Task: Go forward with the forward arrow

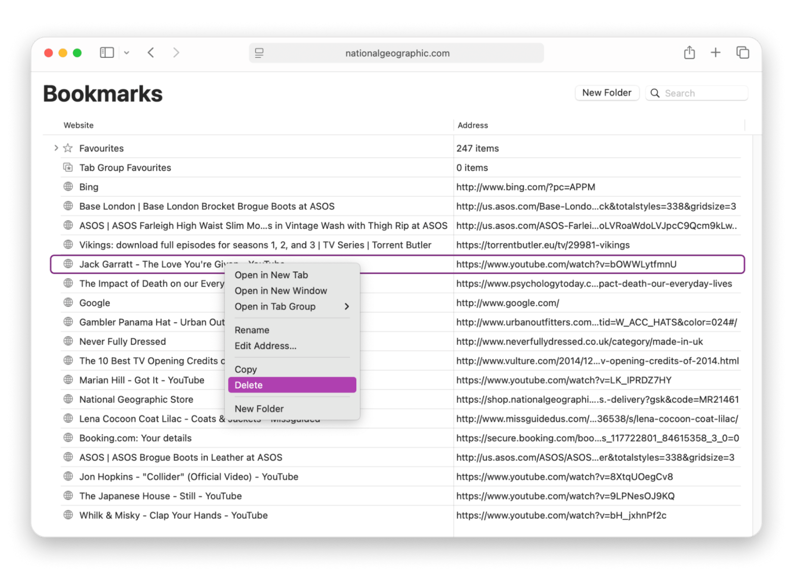Action: pyautogui.click(x=176, y=53)
